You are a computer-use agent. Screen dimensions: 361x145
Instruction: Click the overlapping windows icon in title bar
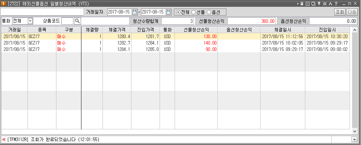pyautogui.click(x=313, y=4)
